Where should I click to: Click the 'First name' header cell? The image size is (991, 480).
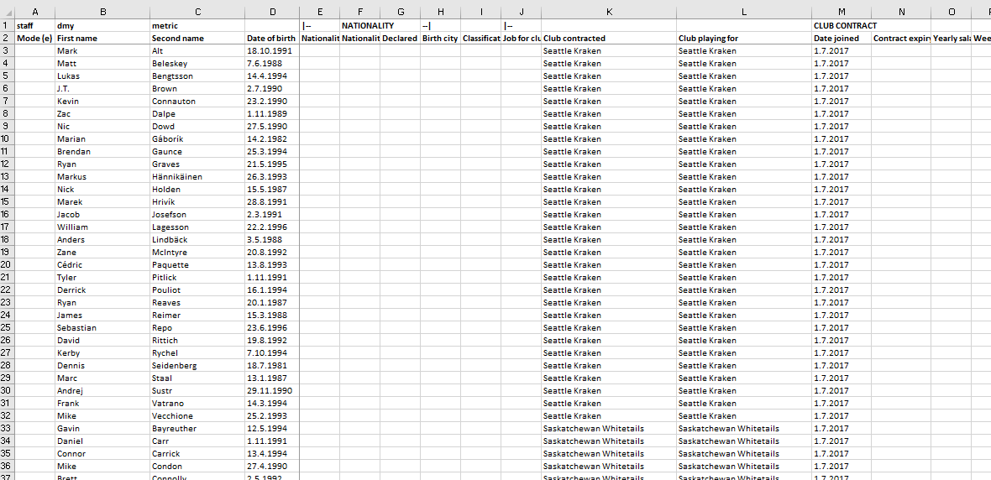pos(102,39)
